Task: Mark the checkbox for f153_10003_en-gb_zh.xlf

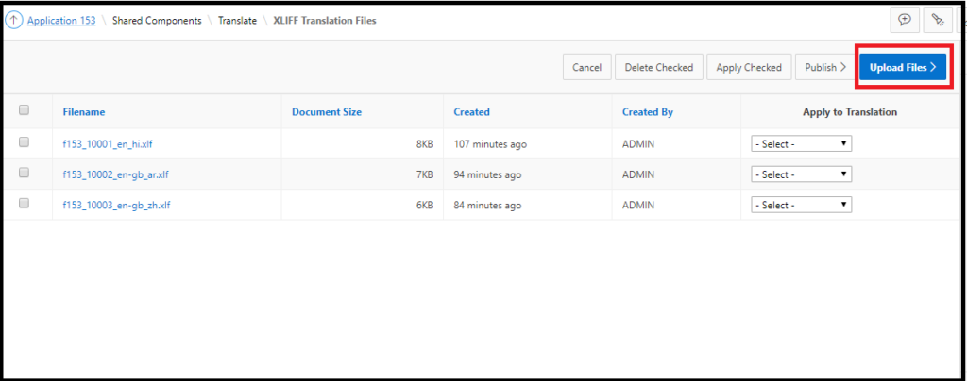Action: [x=25, y=203]
